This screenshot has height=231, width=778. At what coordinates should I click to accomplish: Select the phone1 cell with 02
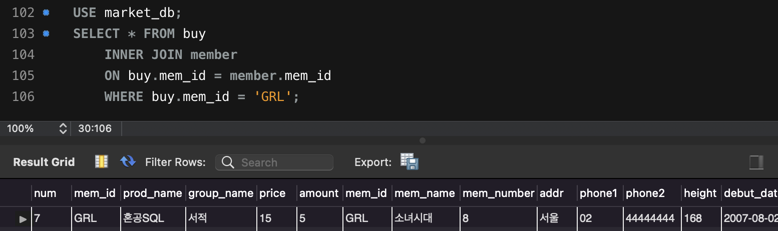(x=600, y=218)
